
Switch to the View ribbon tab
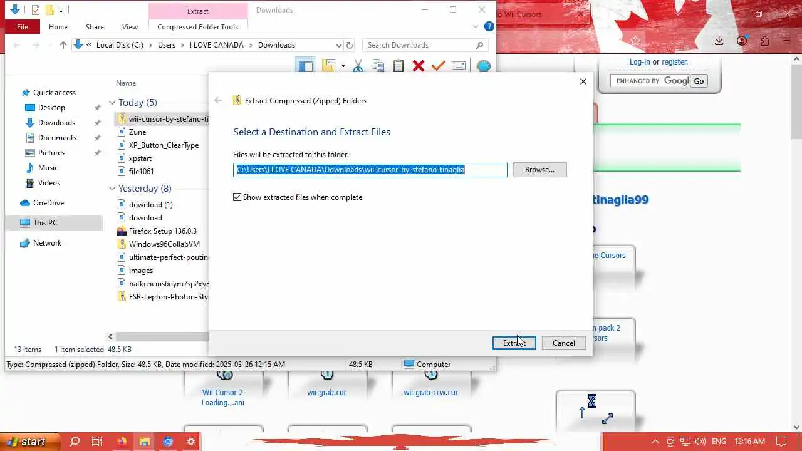130,27
